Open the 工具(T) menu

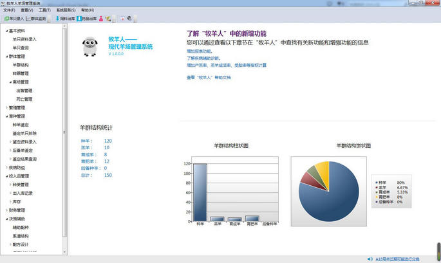click(44, 10)
